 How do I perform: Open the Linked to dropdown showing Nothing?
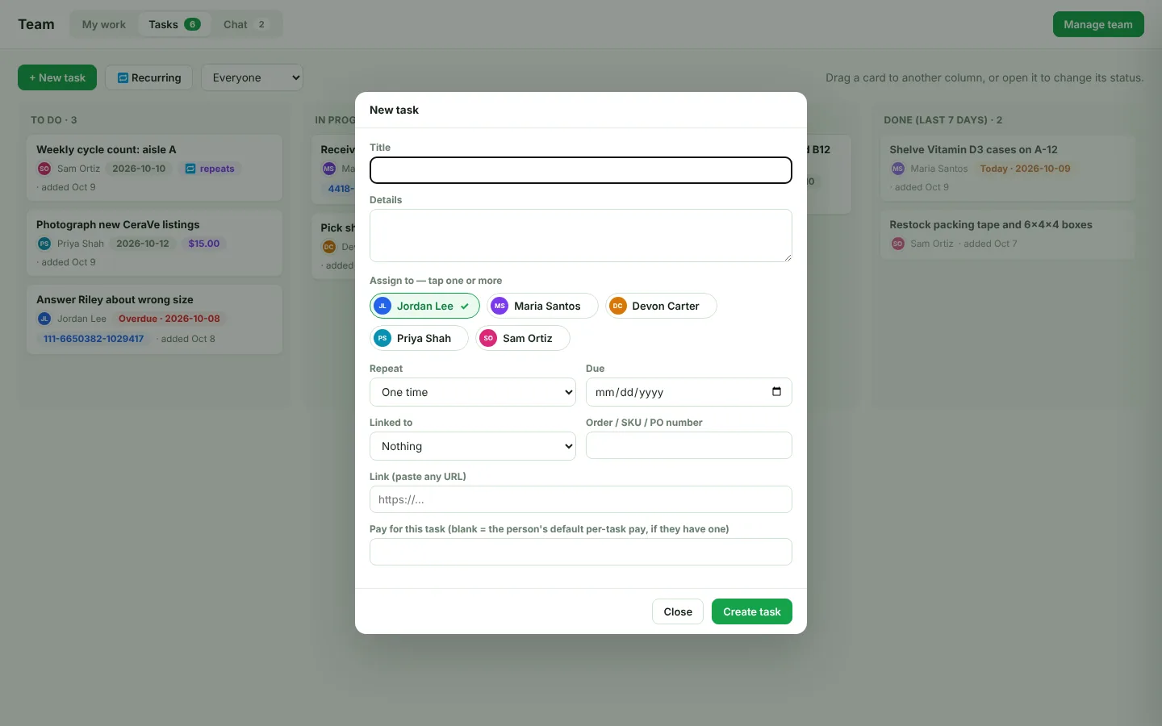point(473,446)
